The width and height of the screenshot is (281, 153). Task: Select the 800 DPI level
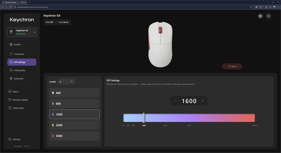[x=74, y=103]
